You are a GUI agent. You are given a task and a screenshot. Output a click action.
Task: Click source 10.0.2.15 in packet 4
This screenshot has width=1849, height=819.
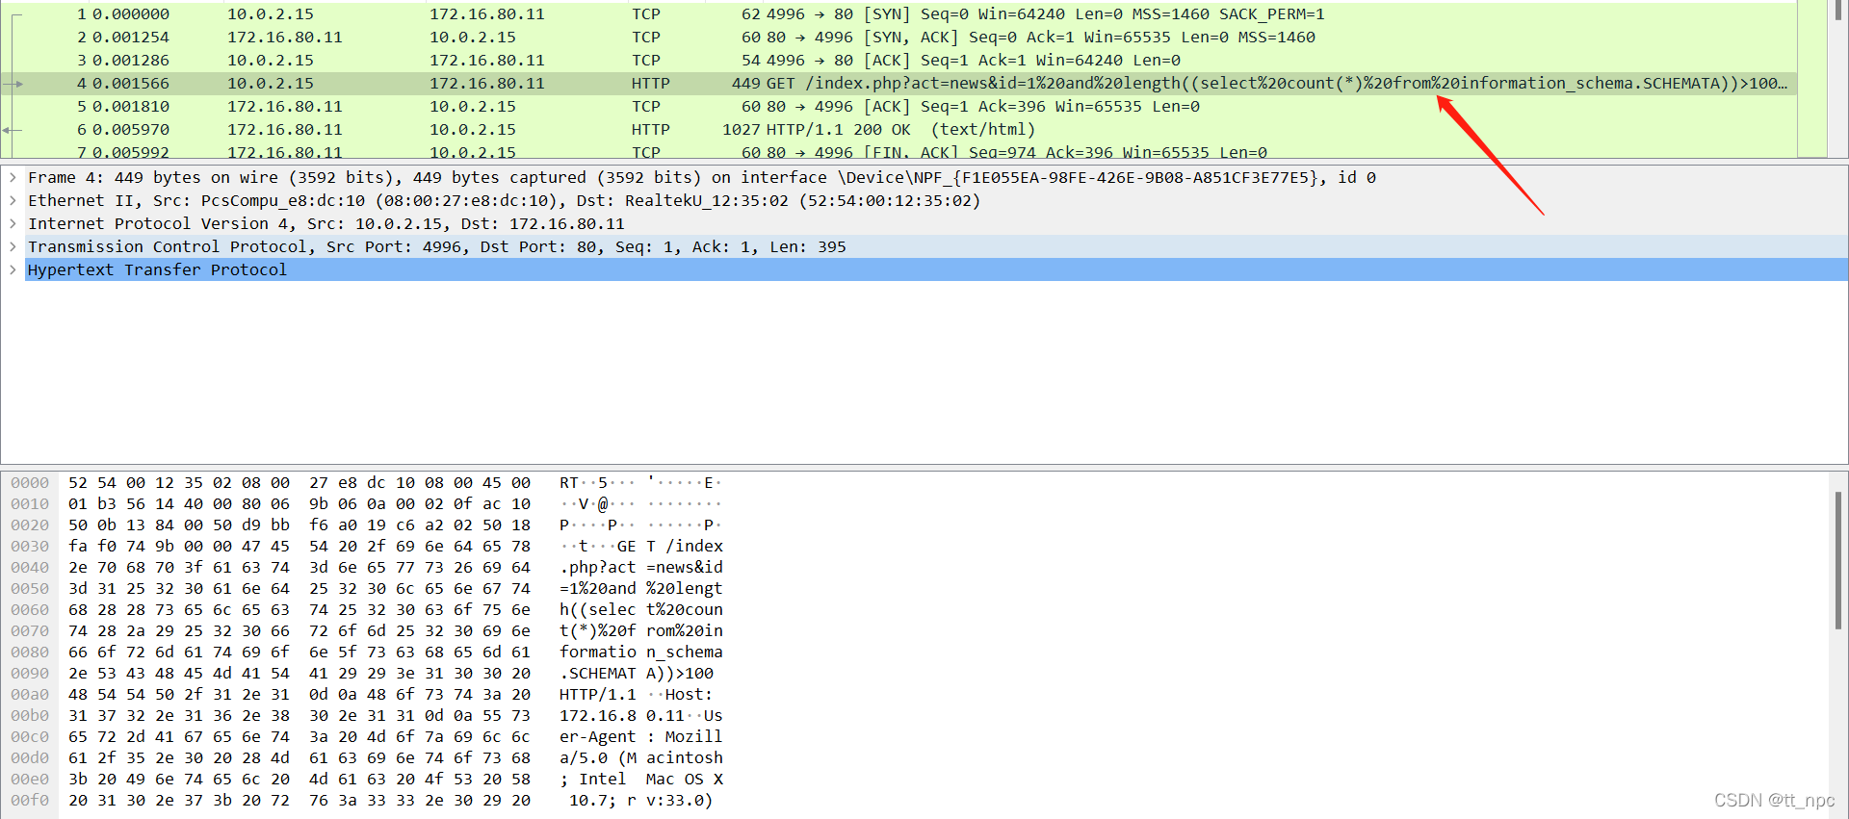(x=271, y=83)
